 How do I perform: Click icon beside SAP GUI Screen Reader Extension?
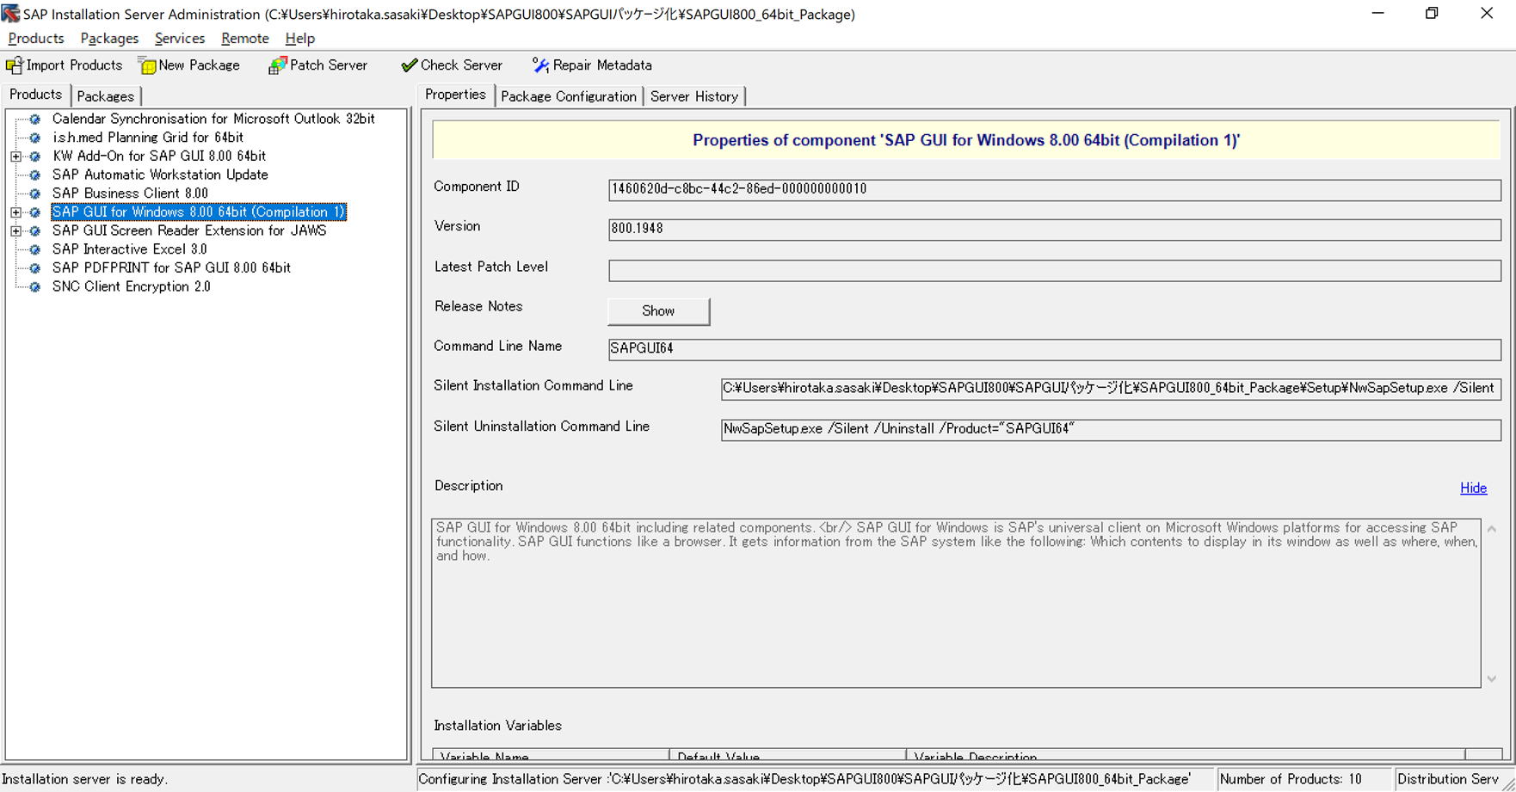[35, 231]
